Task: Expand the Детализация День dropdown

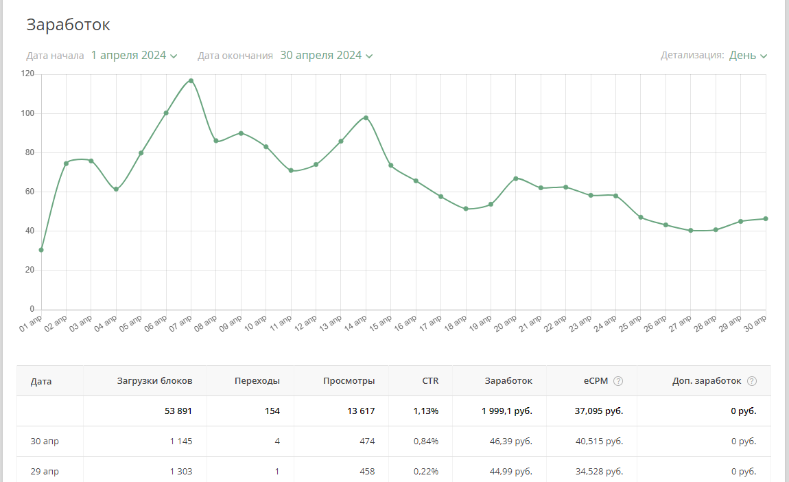Action: click(748, 56)
